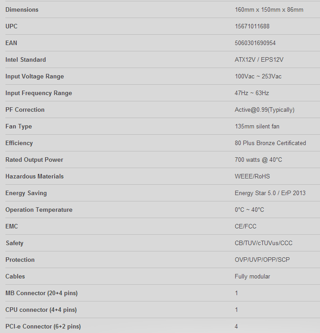
Task: Click the Intel Standard label
Action: click(26, 59)
